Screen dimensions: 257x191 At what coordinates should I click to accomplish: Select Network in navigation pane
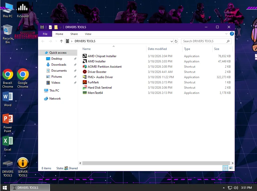(55, 99)
